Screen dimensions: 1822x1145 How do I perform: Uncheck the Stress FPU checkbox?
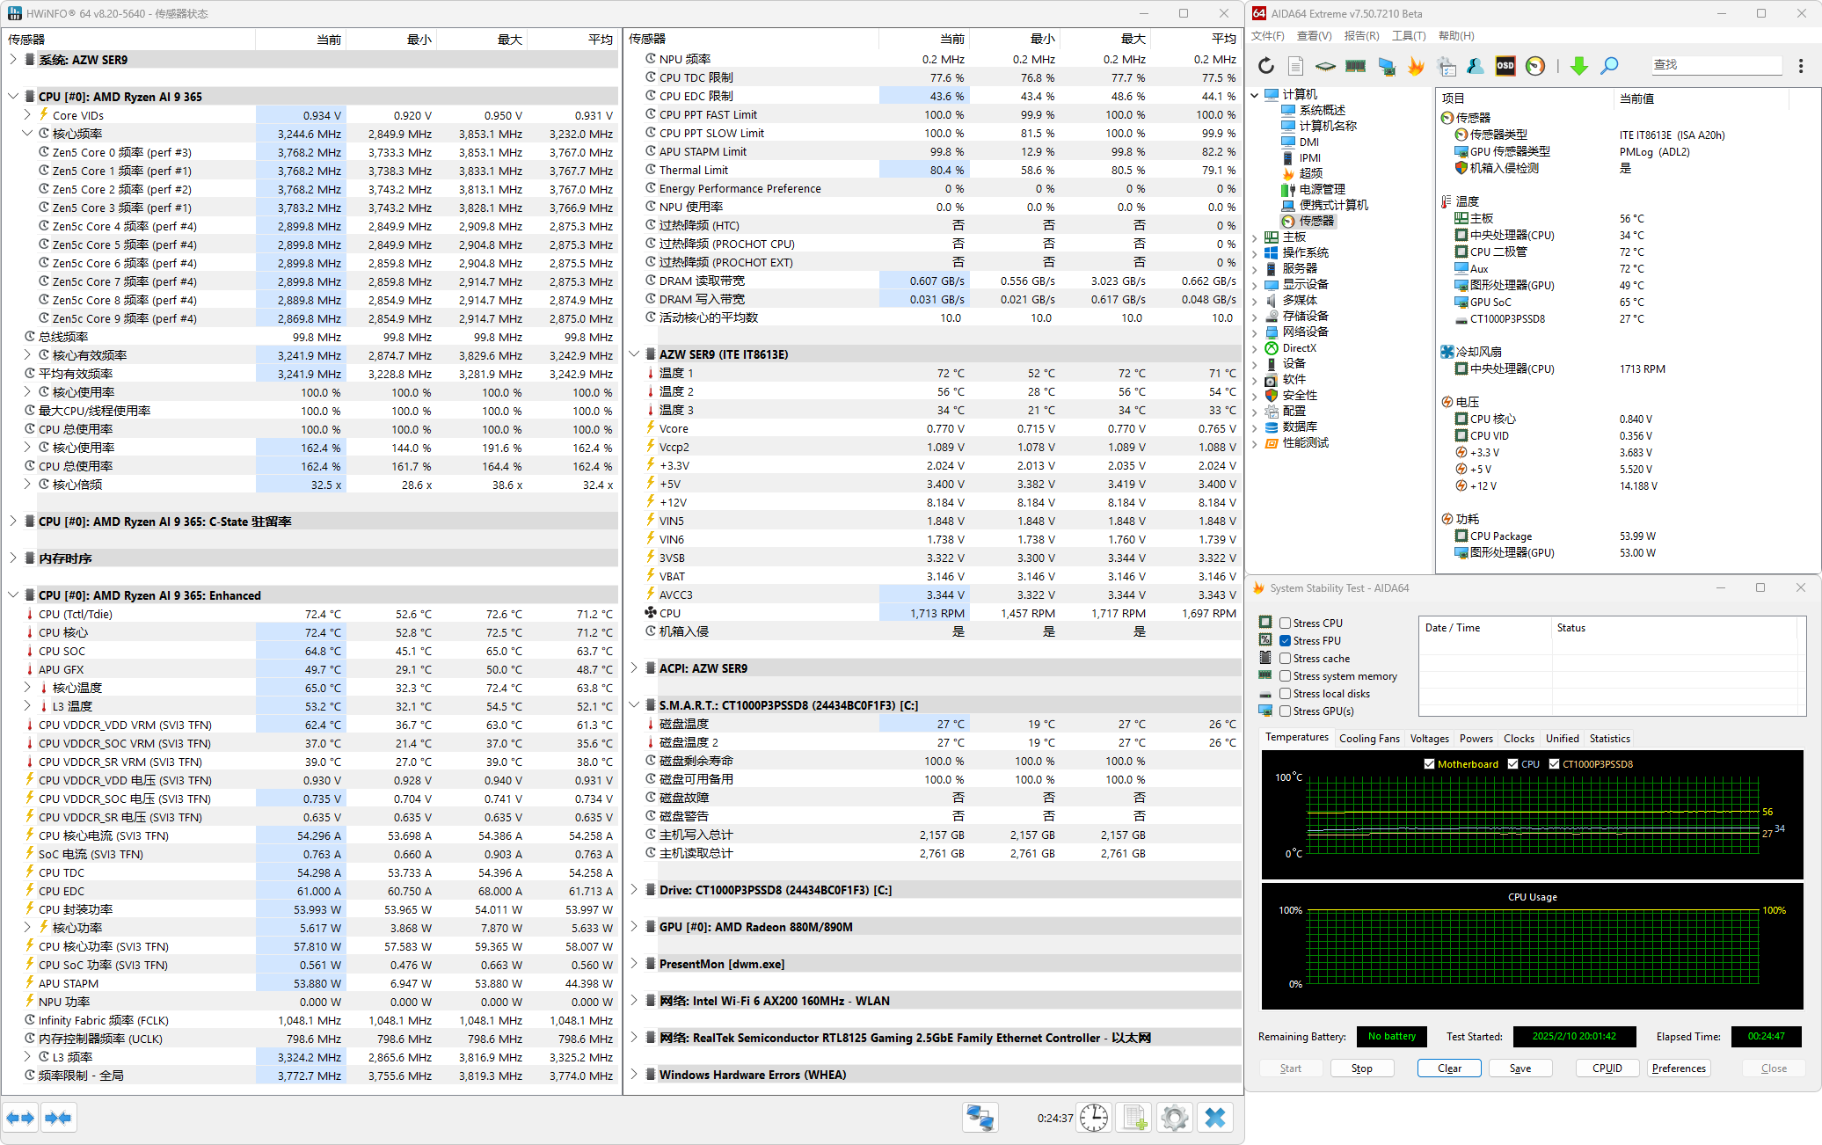(1285, 640)
